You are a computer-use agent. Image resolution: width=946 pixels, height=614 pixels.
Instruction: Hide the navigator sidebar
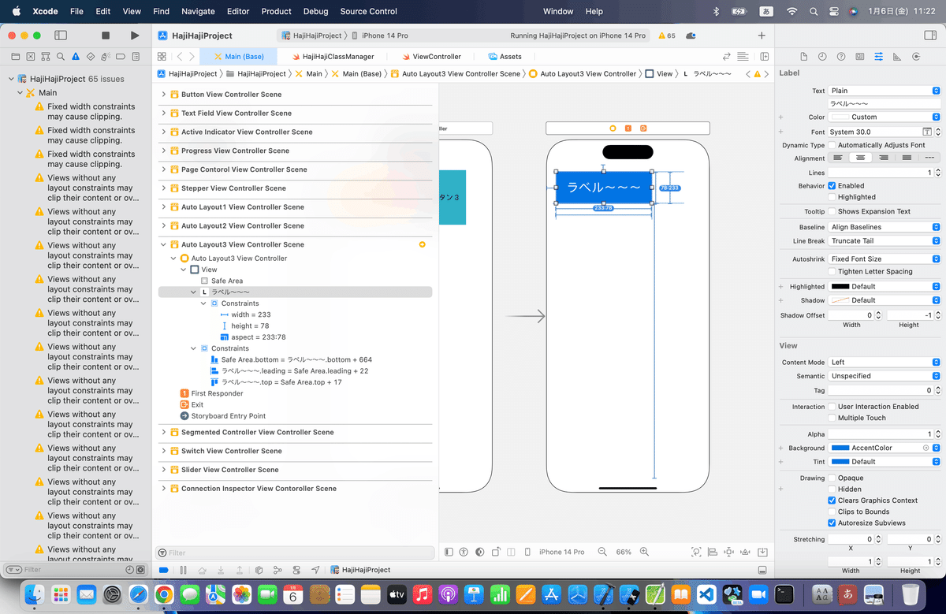61,35
